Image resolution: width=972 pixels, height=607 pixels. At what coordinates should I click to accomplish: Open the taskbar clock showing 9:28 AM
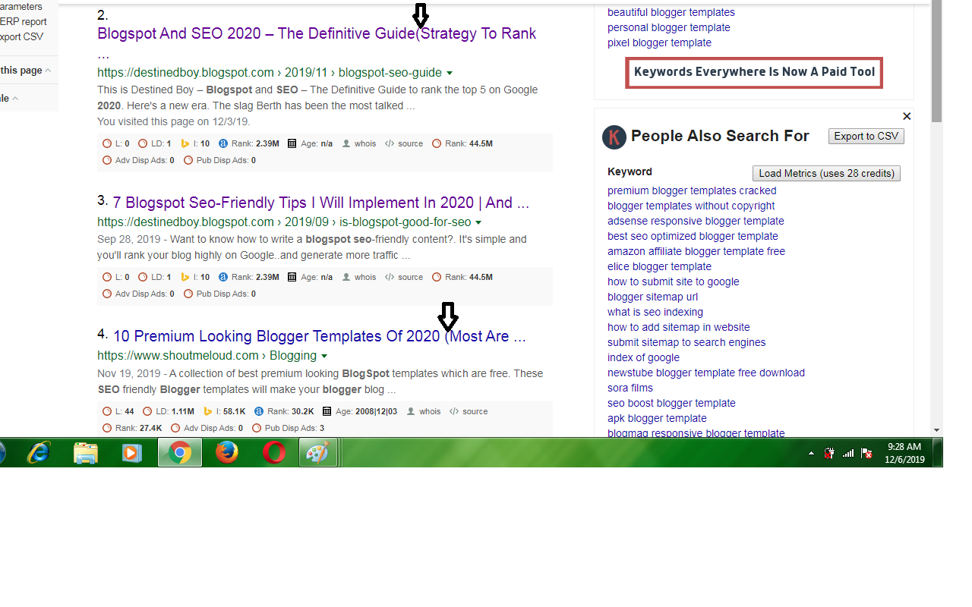(x=904, y=453)
